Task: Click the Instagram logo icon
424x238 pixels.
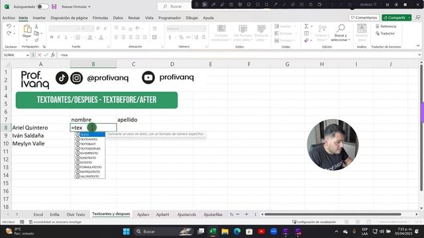Action: click(77, 78)
